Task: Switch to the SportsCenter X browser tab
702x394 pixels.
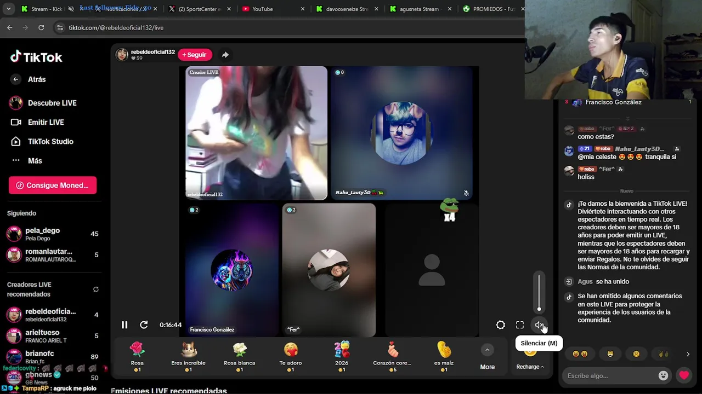Action: (200, 9)
